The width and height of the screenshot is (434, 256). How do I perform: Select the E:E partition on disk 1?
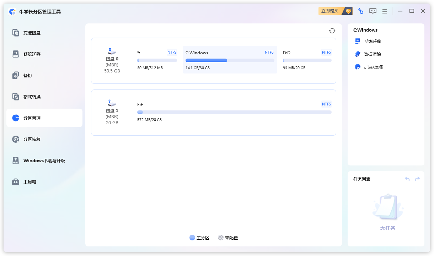pos(234,112)
